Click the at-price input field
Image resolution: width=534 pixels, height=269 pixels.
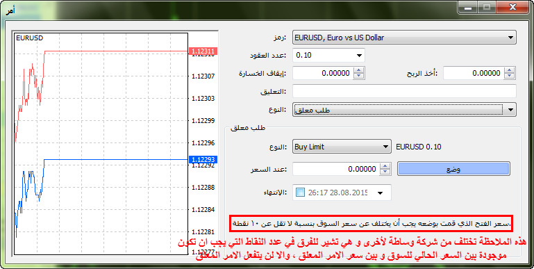point(337,169)
